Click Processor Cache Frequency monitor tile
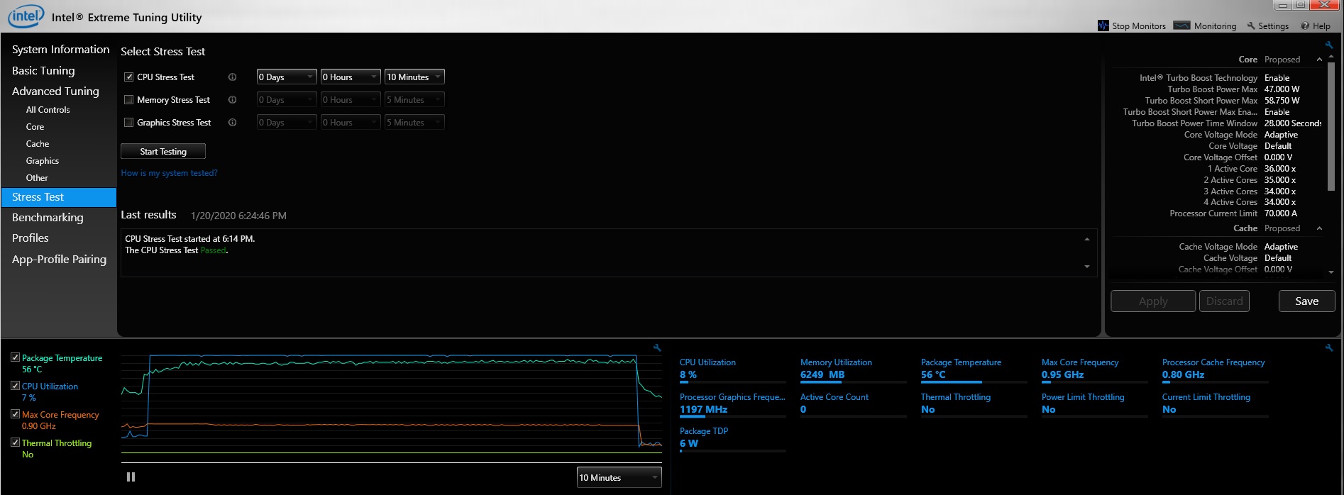The height and width of the screenshot is (495, 1344). (x=1215, y=370)
